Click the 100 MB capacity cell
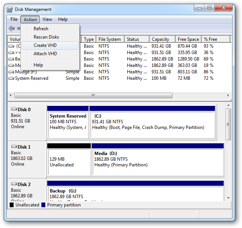 (159, 78)
